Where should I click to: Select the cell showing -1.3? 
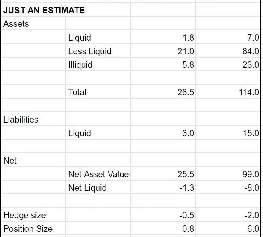186,188
